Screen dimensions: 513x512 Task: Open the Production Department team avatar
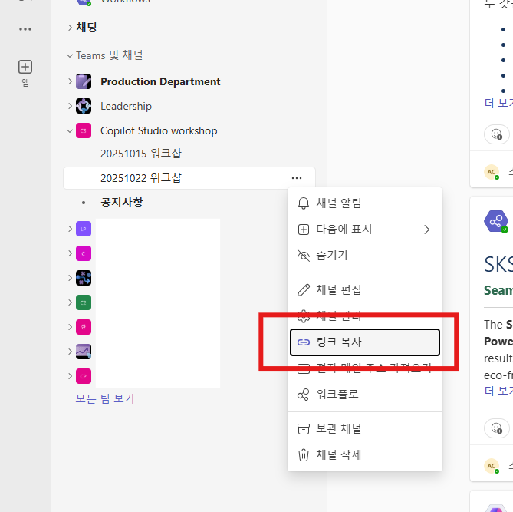pos(84,81)
